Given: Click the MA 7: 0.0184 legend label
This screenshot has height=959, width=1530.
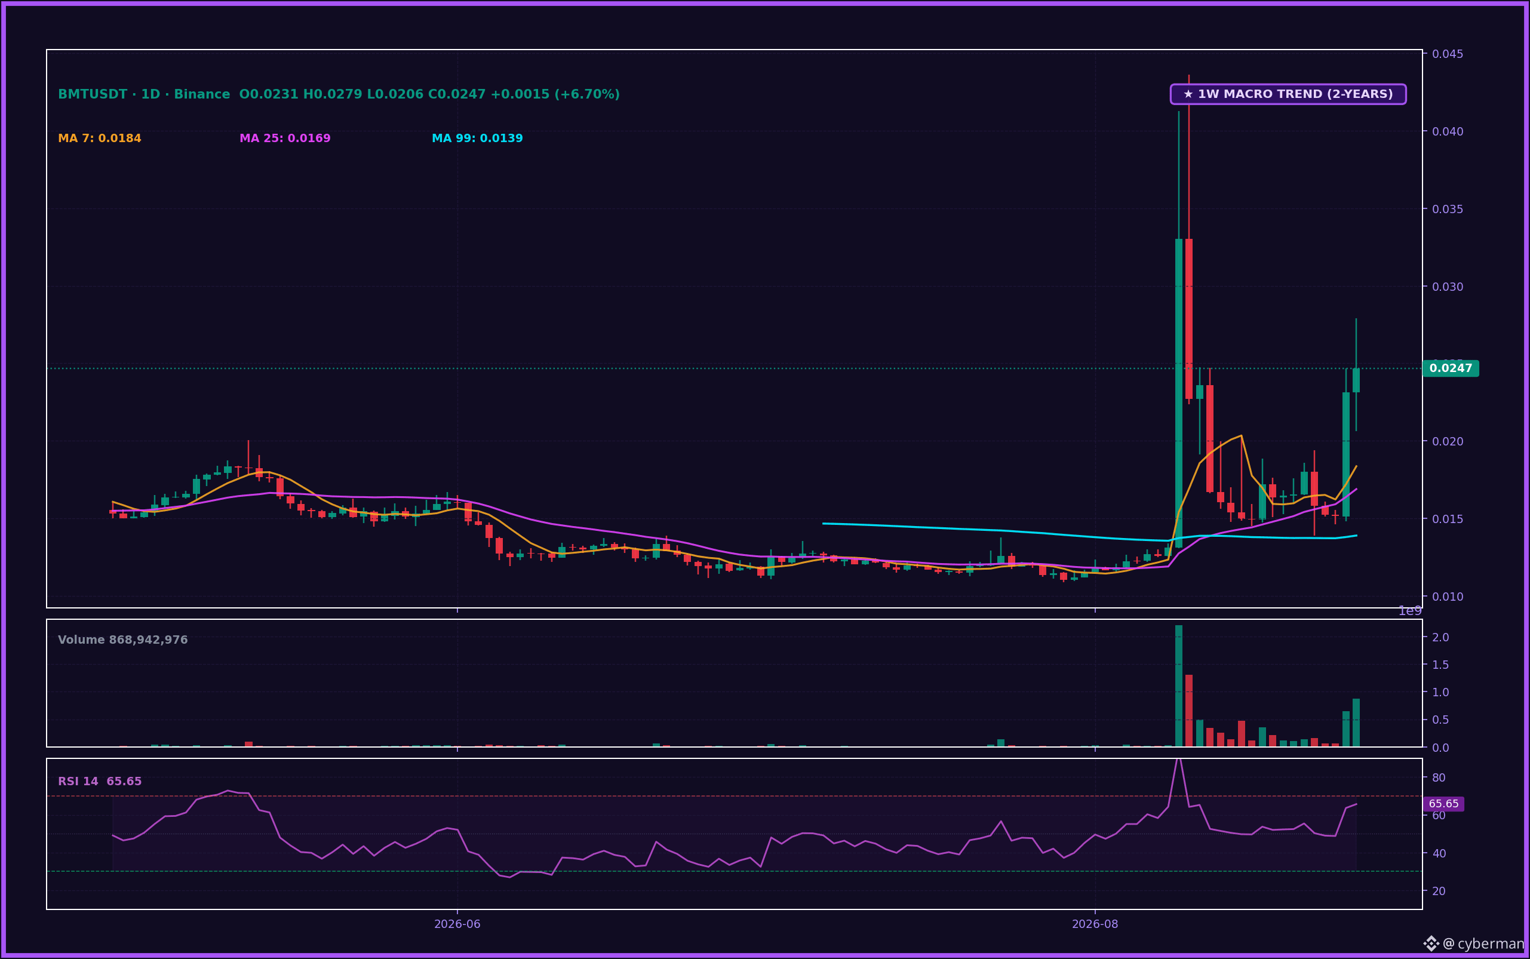Looking at the screenshot, I should pos(100,139).
